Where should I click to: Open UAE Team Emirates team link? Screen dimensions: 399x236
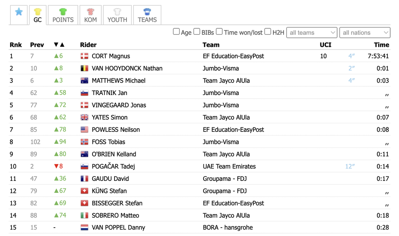click(229, 167)
